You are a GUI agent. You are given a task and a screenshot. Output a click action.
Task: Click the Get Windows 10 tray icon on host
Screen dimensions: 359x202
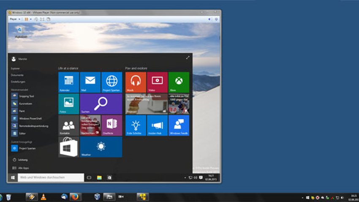pyautogui.click(x=307, y=198)
